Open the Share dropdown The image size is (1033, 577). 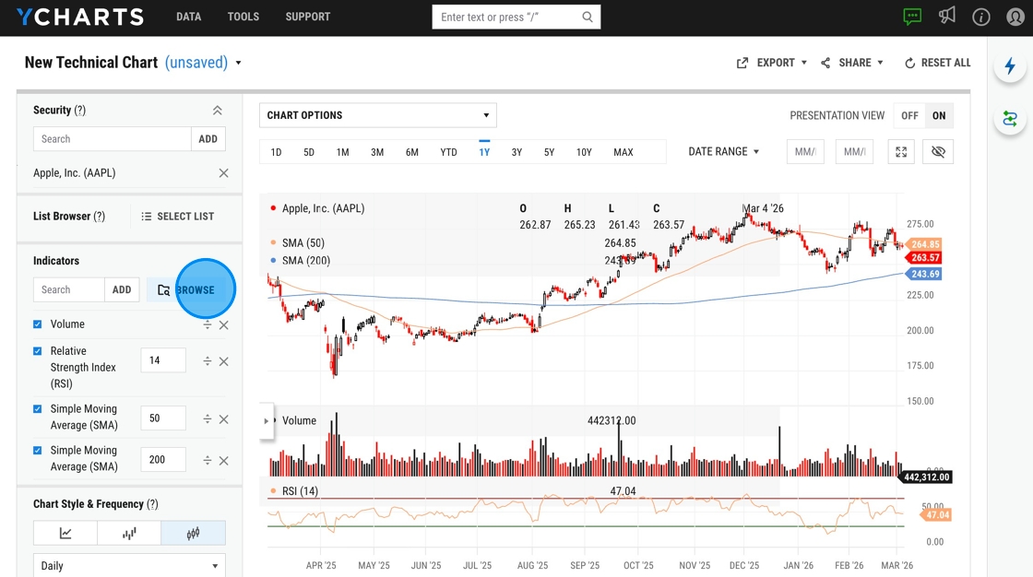pyautogui.click(x=852, y=64)
